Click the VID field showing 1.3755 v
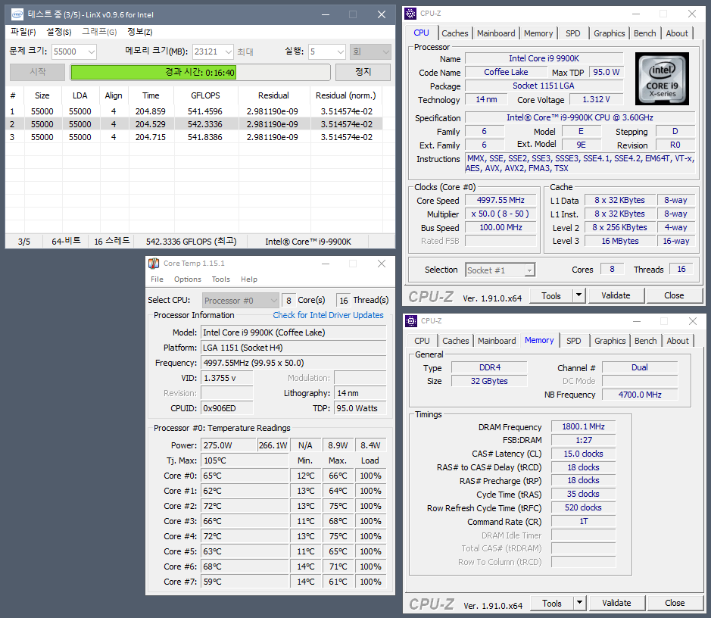The image size is (711, 618). 226,378
